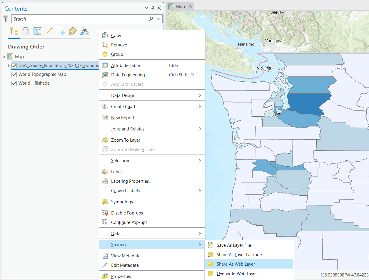Click the Edit Metadata pencil icon
This screenshot has width=369, height=280.
(105, 265)
